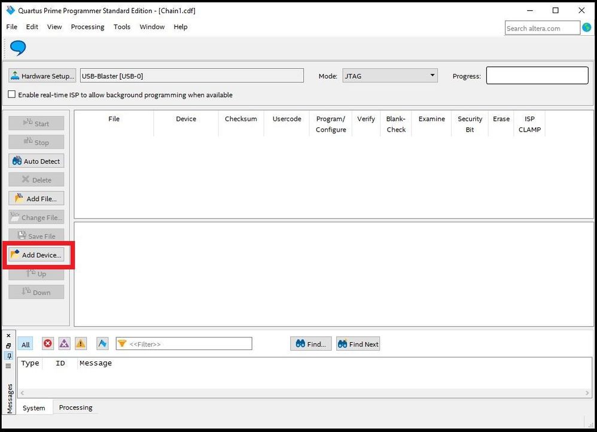
Task: Open the Edit menu
Action: (32, 27)
